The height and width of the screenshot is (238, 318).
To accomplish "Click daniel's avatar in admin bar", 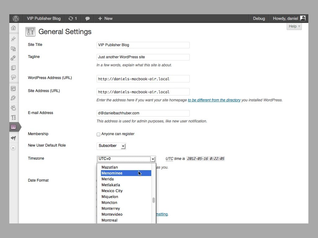I will tap(303, 18).
